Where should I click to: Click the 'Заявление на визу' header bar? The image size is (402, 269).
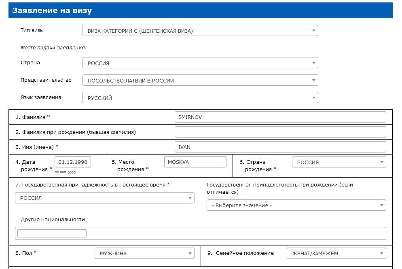[200, 11]
